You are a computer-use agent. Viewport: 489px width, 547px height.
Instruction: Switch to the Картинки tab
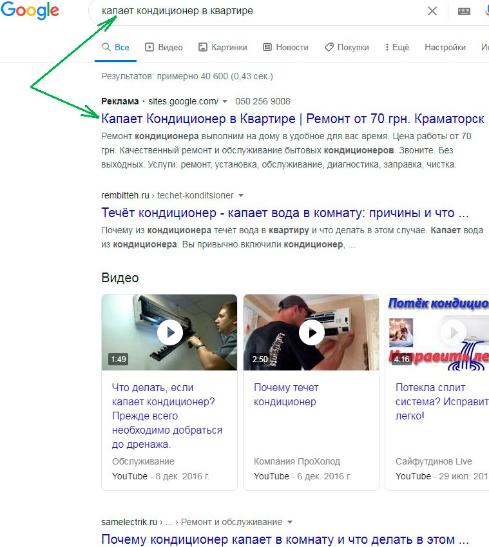point(222,47)
